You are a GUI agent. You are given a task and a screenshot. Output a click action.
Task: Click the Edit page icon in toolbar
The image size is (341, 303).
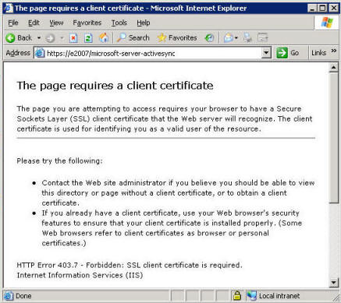(263, 38)
